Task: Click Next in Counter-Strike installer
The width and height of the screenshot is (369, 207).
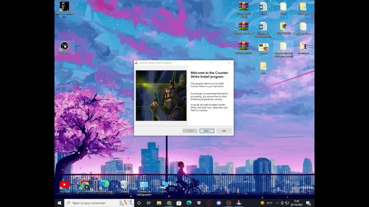Action: [207, 131]
